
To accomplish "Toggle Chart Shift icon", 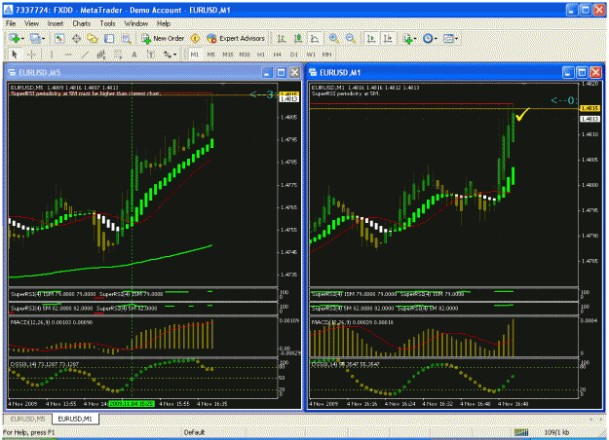I will [388, 38].
